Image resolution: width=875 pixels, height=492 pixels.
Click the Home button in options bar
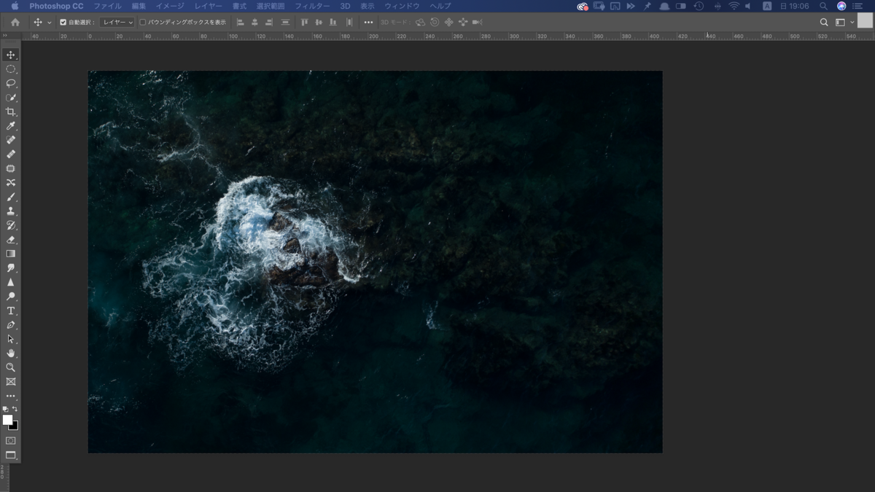tap(15, 23)
